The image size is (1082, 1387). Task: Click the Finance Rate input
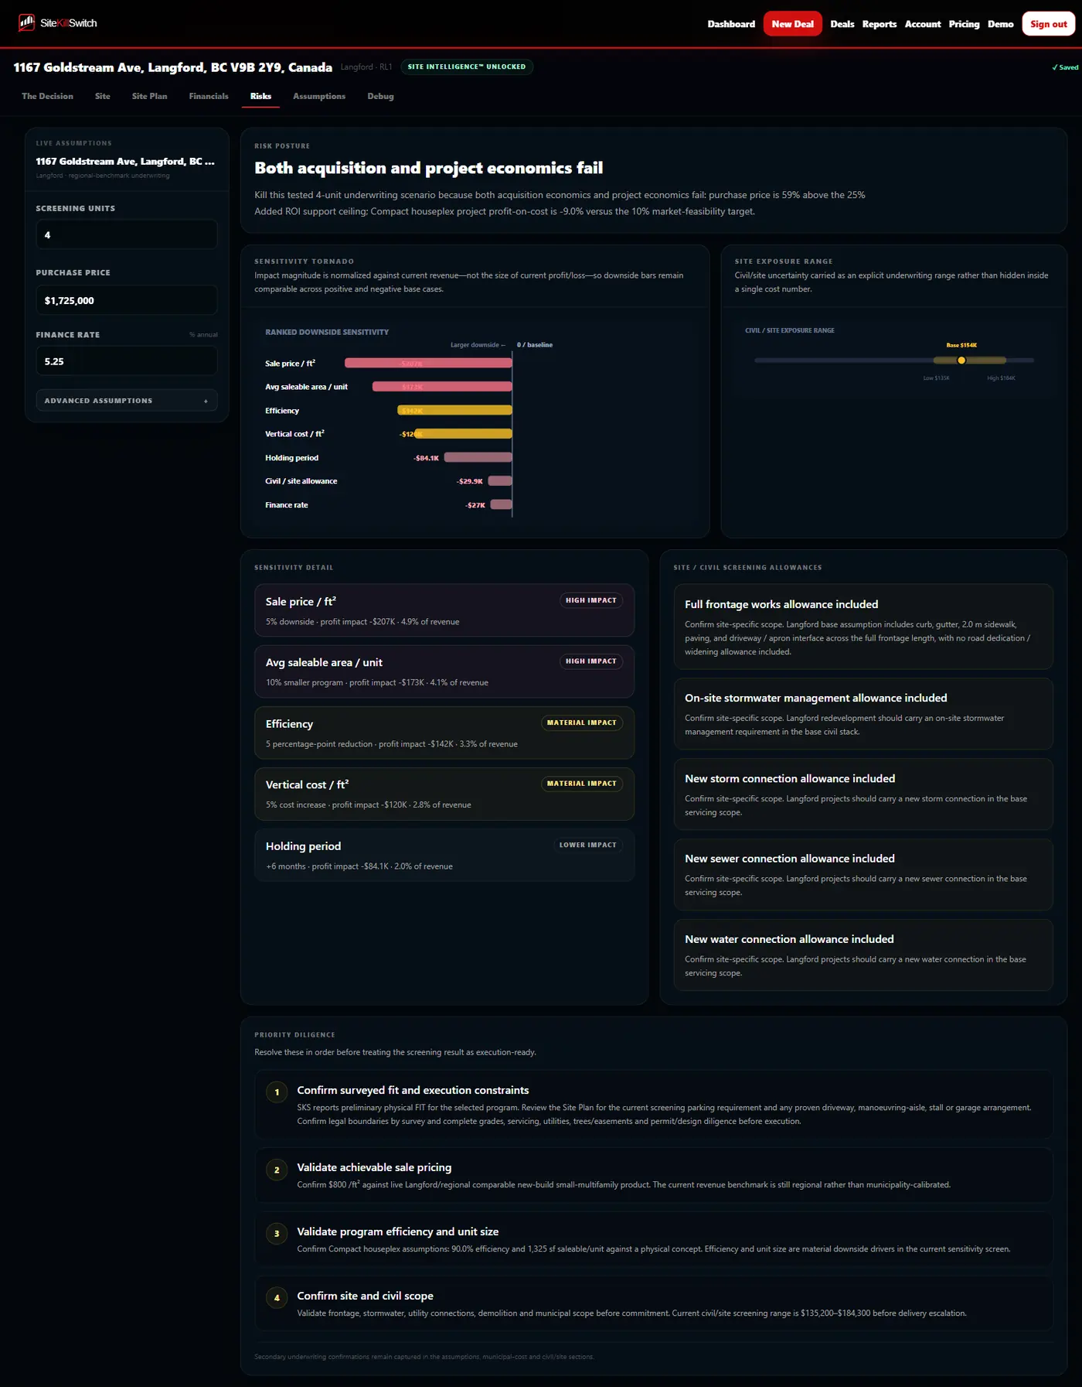pos(127,361)
